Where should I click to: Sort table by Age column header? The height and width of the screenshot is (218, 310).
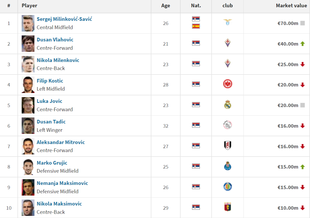pyautogui.click(x=165, y=6)
